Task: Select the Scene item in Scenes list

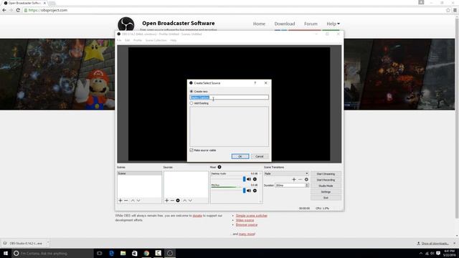Action: 139,173
